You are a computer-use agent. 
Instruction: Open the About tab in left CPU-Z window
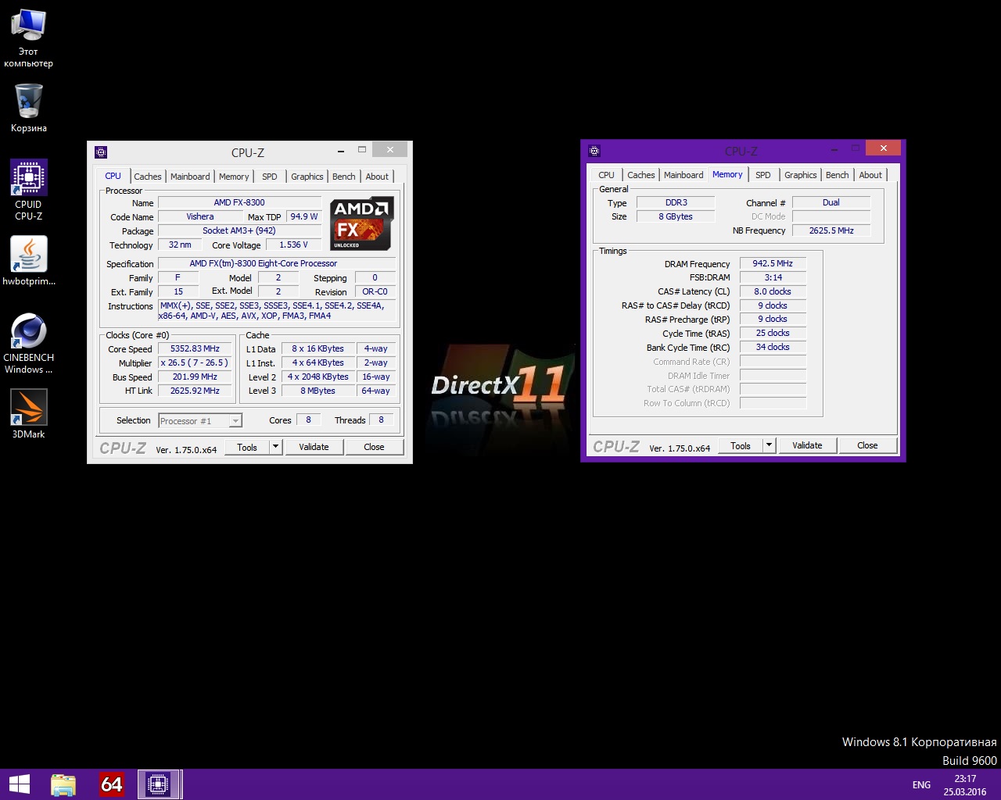coord(377,177)
